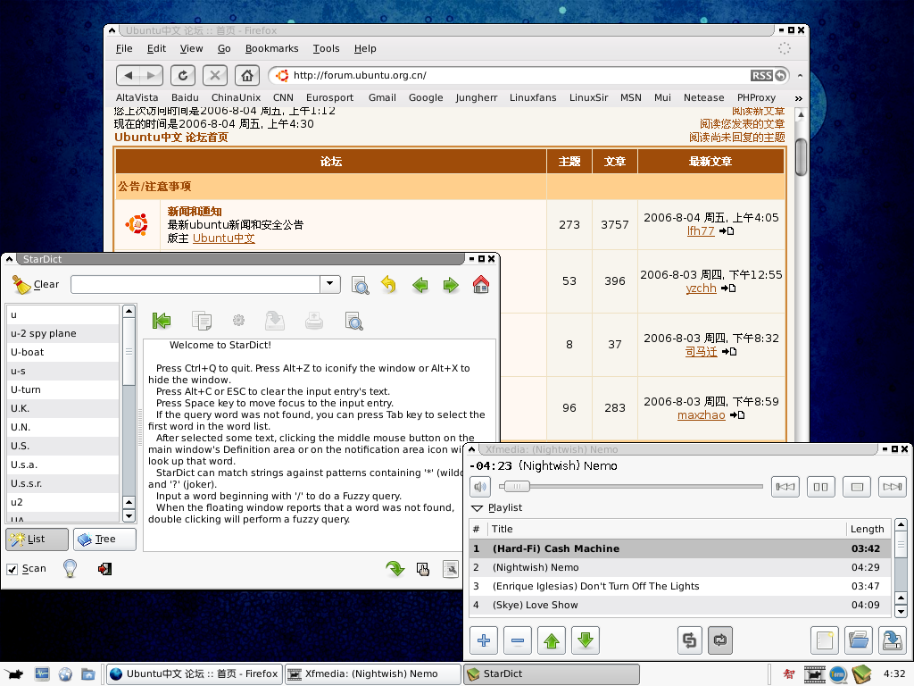Move playlist entry down in Xfmedia
Viewport: 914px width, 686px height.
586,640
